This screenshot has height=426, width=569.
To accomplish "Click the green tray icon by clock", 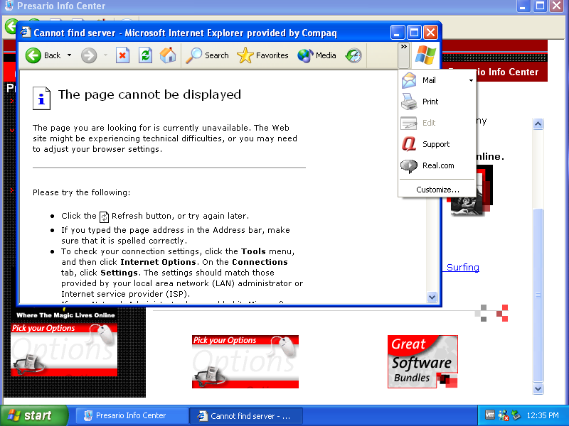I will coord(516,415).
